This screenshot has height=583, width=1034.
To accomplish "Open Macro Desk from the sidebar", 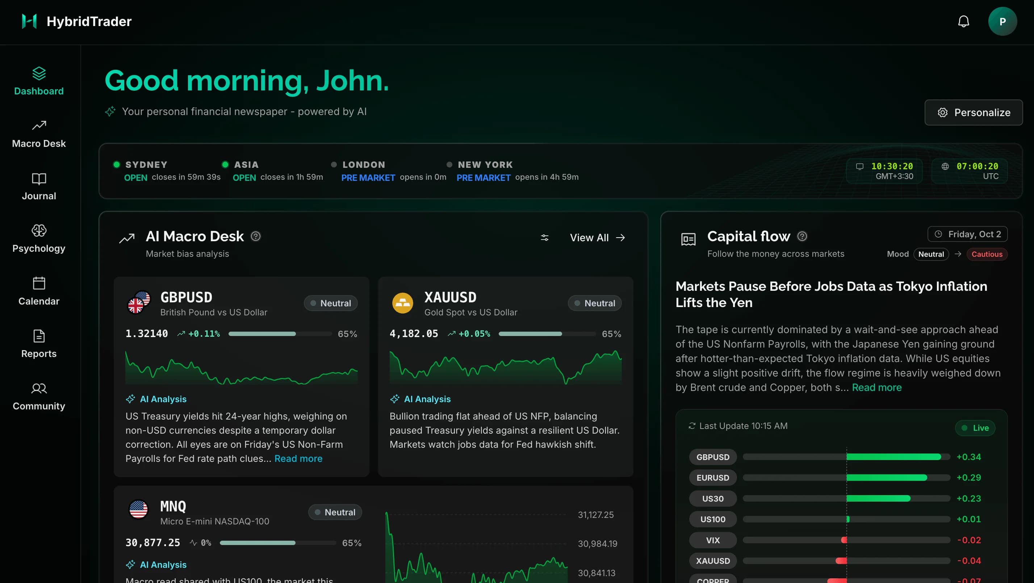I will (x=39, y=134).
